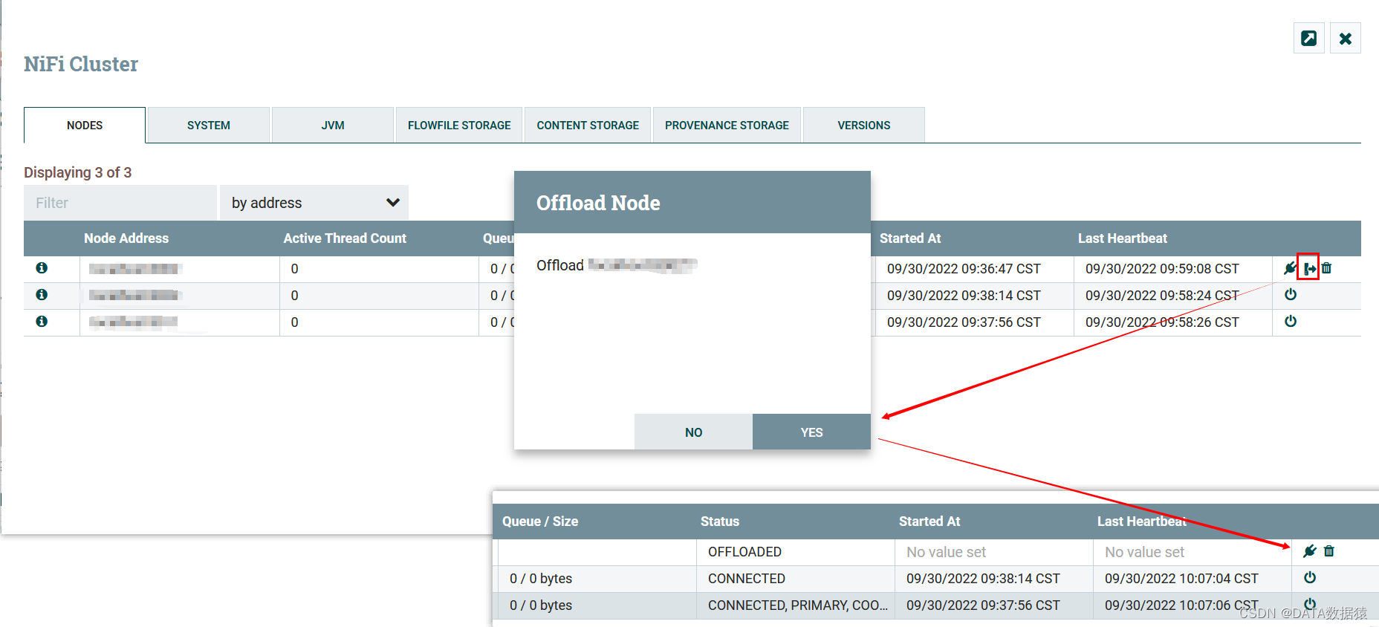The height and width of the screenshot is (627, 1379).
Task: Sort by Queue / Size column in lower table
Action: click(540, 522)
